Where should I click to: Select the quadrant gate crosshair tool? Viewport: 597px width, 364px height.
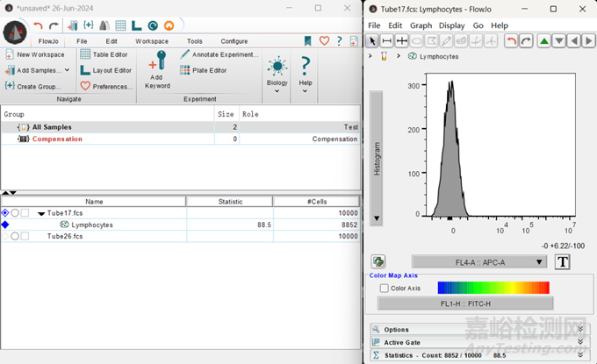pos(402,41)
